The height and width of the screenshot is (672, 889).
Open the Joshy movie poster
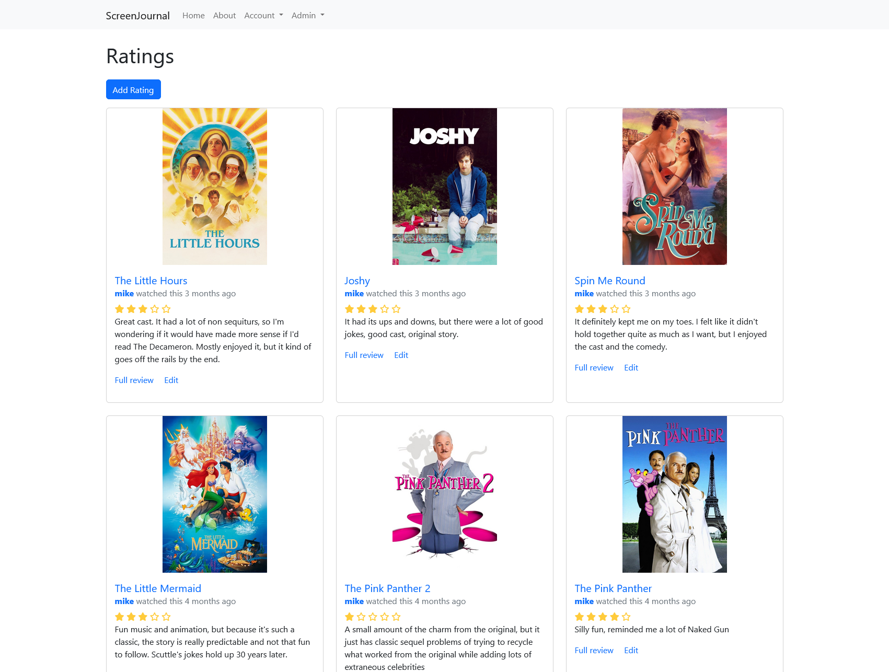pyautogui.click(x=444, y=187)
